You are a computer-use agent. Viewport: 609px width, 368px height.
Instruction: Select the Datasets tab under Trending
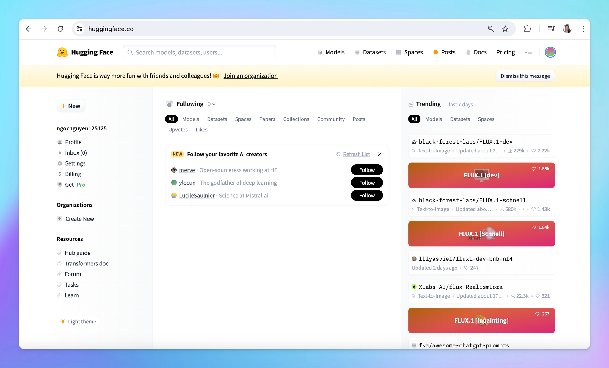point(460,119)
